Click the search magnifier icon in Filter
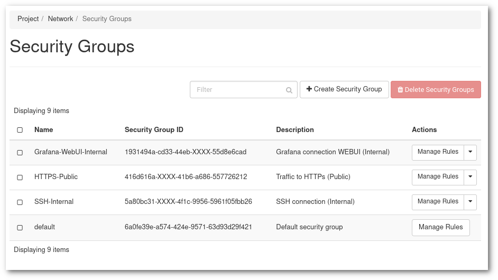498x280 pixels. coord(289,90)
